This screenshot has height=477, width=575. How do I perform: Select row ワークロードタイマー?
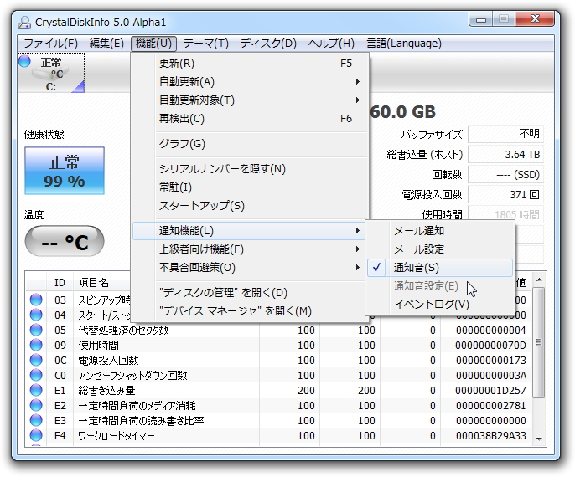point(278,435)
